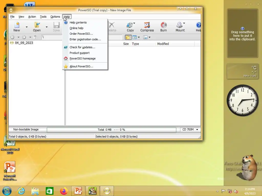Click the Help toolbar icon
262x196 pixels.
198,27
